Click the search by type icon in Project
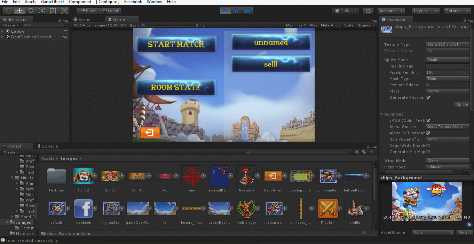Screen dimensions: 474x244 point(357,152)
